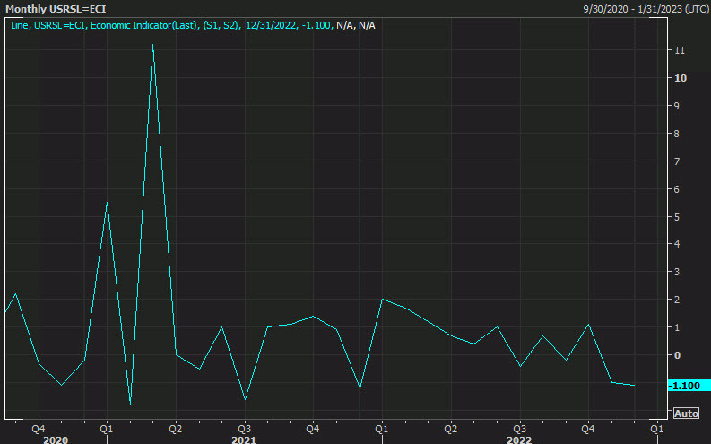Viewport: 711px width, 444px height.
Task: Select the Line chart type in legend
Action: [x=20, y=25]
